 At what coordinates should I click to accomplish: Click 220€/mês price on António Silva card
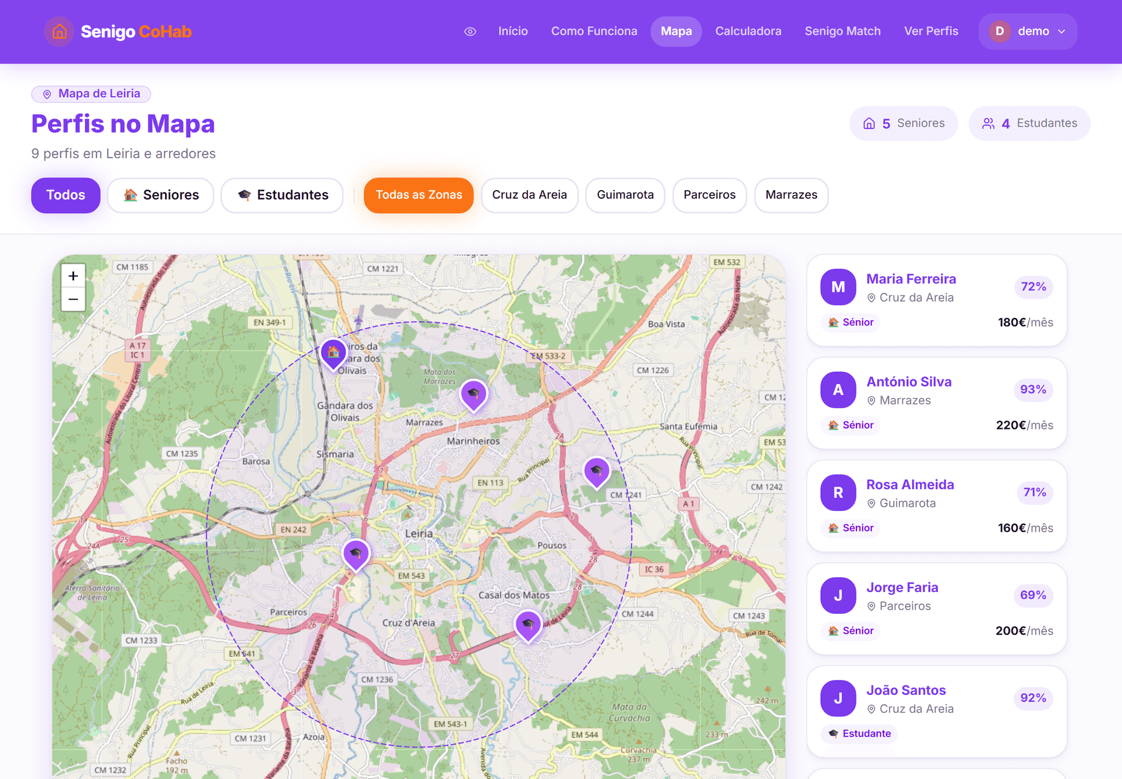[1024, 425]
